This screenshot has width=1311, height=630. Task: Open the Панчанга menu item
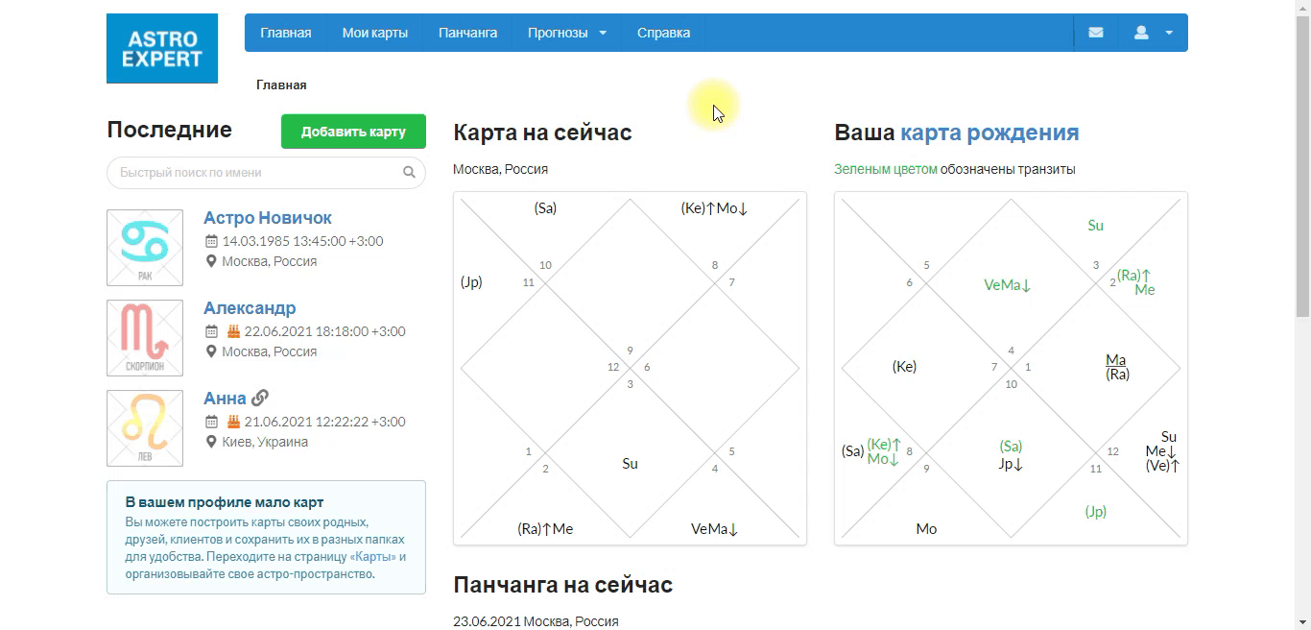pos(467,33)
